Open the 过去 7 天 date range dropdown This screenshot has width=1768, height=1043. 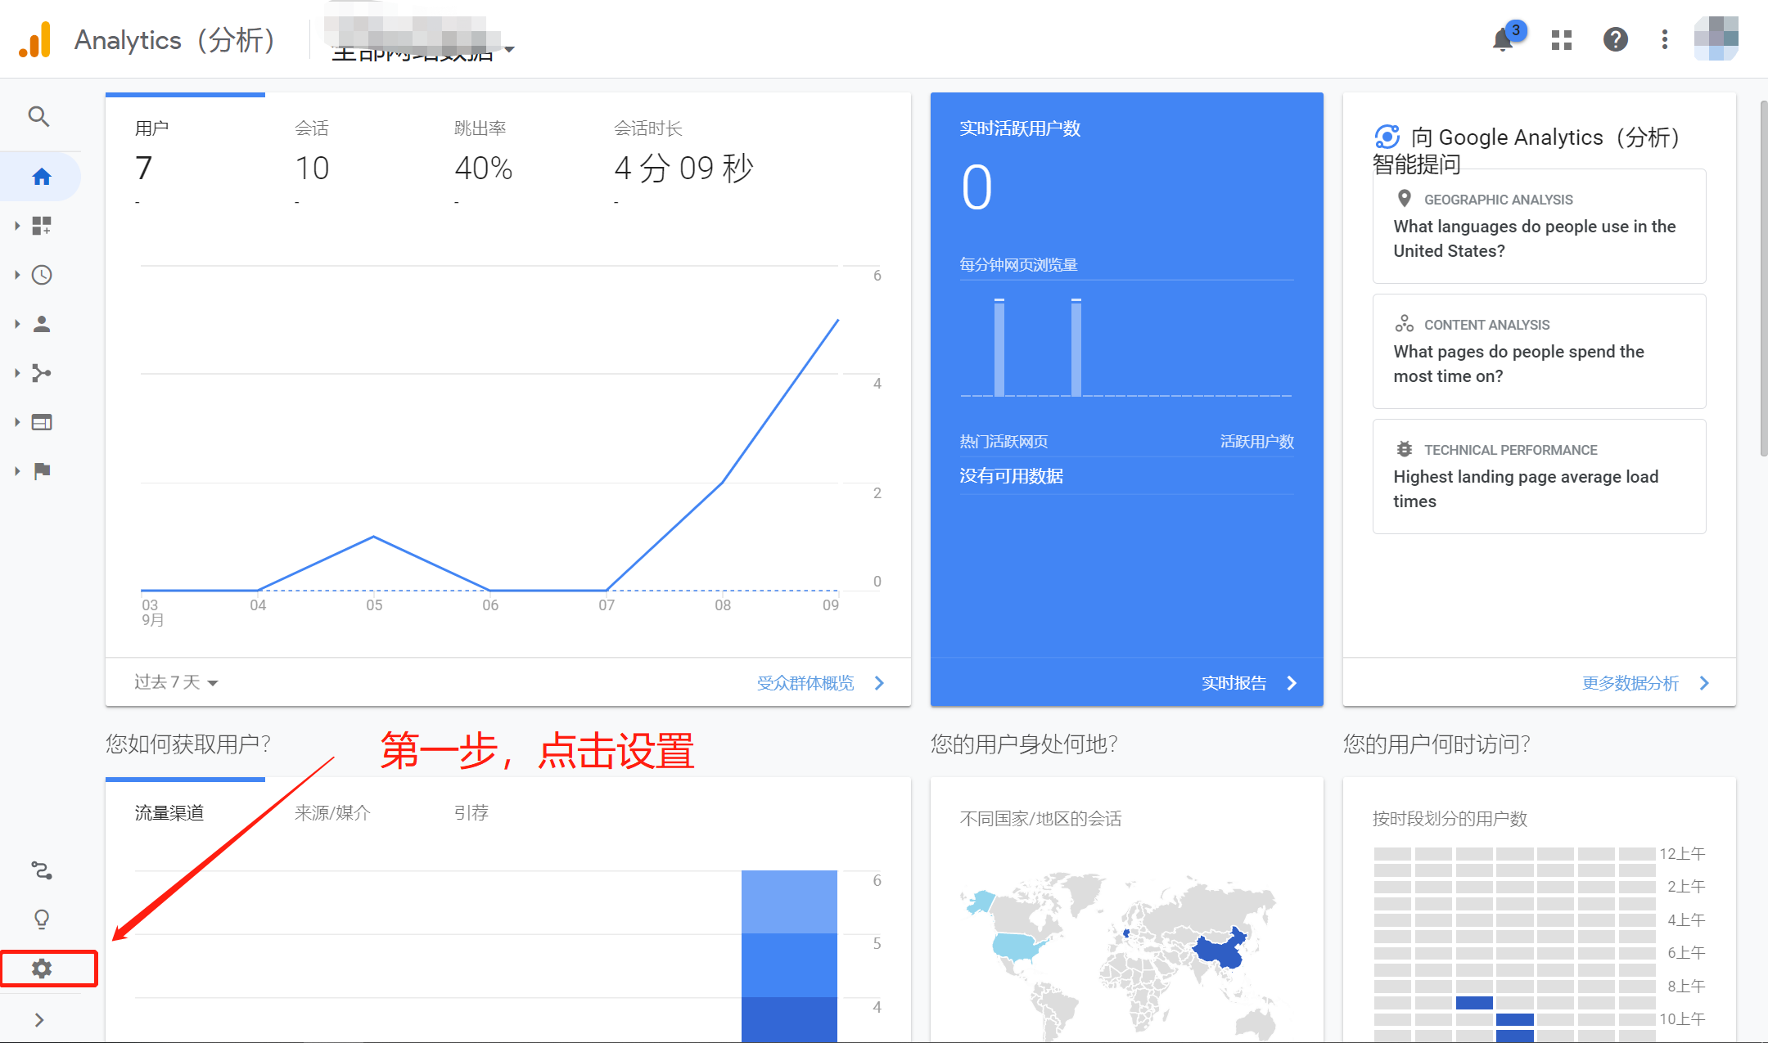coord(174,682)
